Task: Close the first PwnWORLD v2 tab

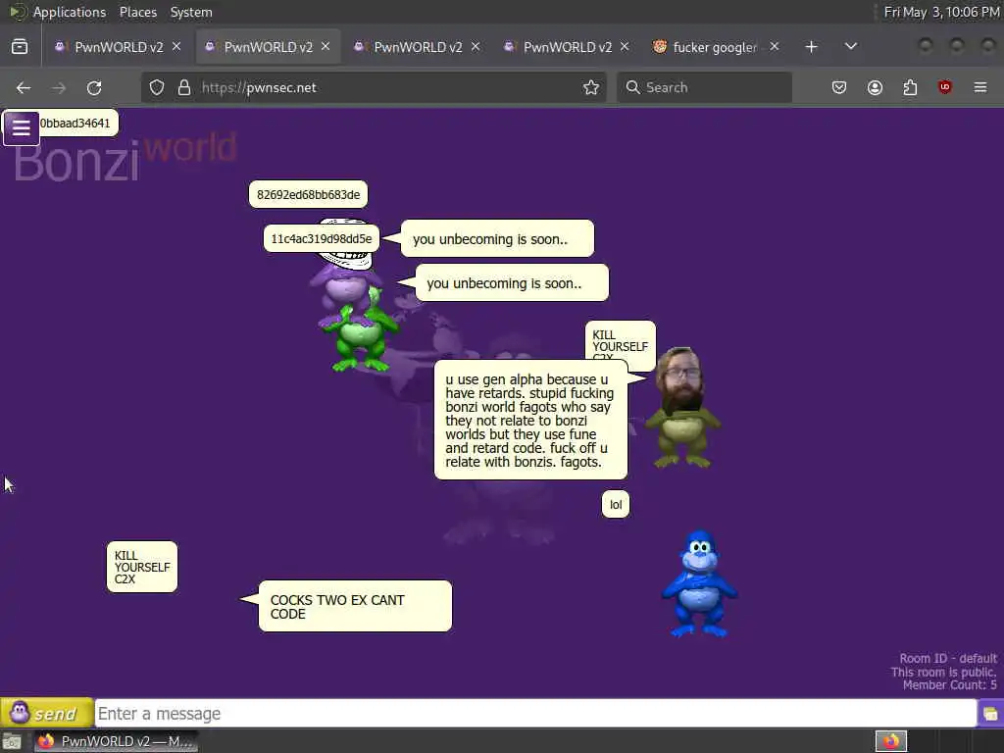Action: click(176, 47)
